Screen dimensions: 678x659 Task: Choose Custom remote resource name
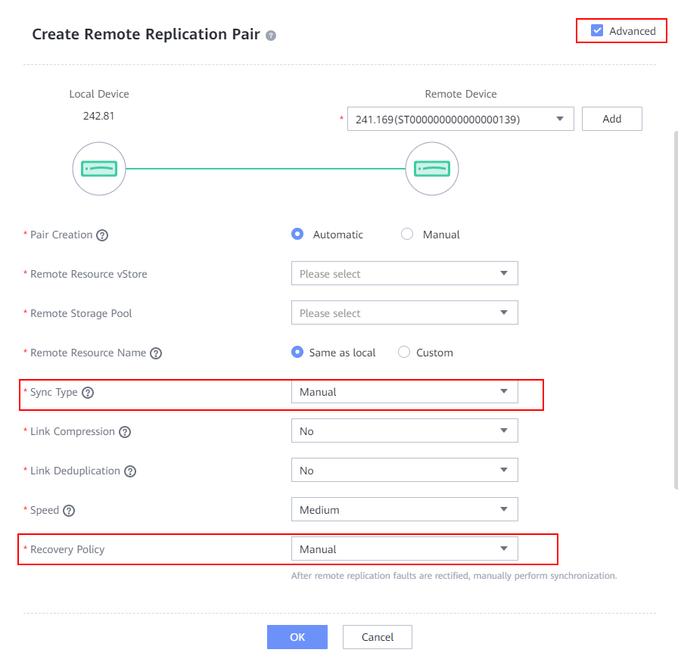pyautogui.click(x=404, y=353)
